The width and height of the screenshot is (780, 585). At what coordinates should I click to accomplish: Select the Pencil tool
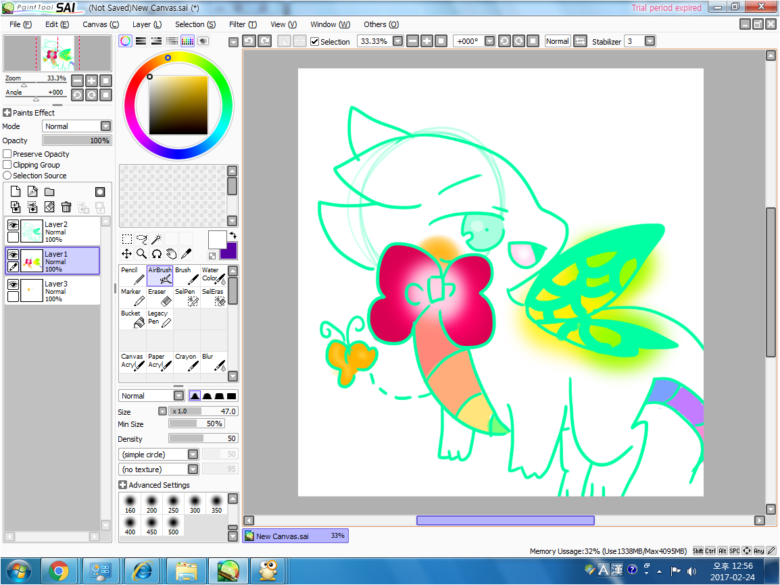[x=133, y=276]
